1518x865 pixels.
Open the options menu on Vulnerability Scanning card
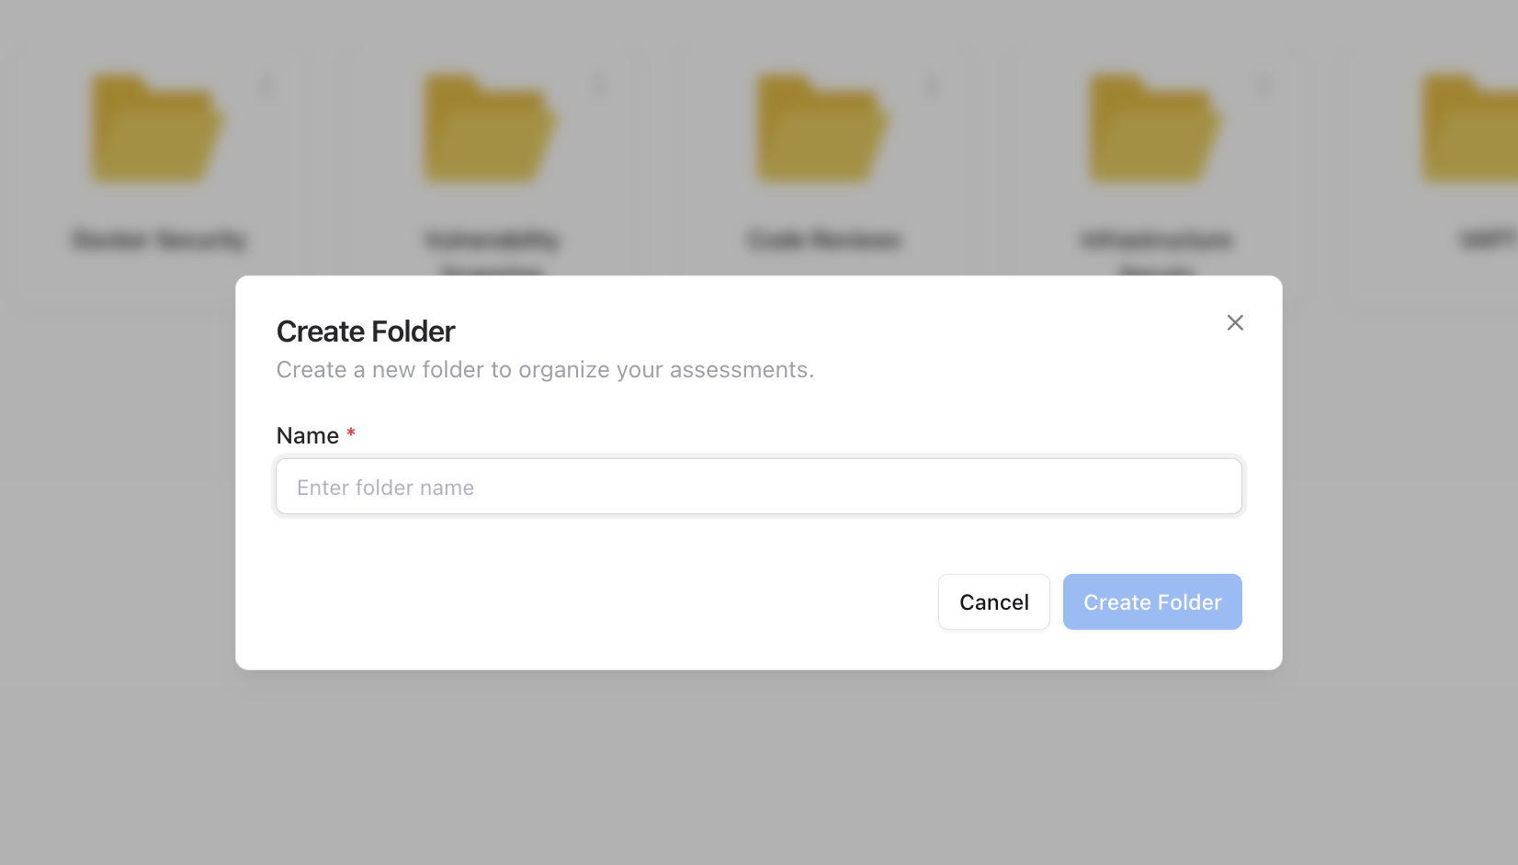point(599,85)
